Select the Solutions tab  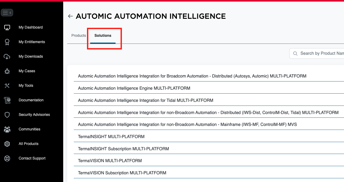(103, 35)
